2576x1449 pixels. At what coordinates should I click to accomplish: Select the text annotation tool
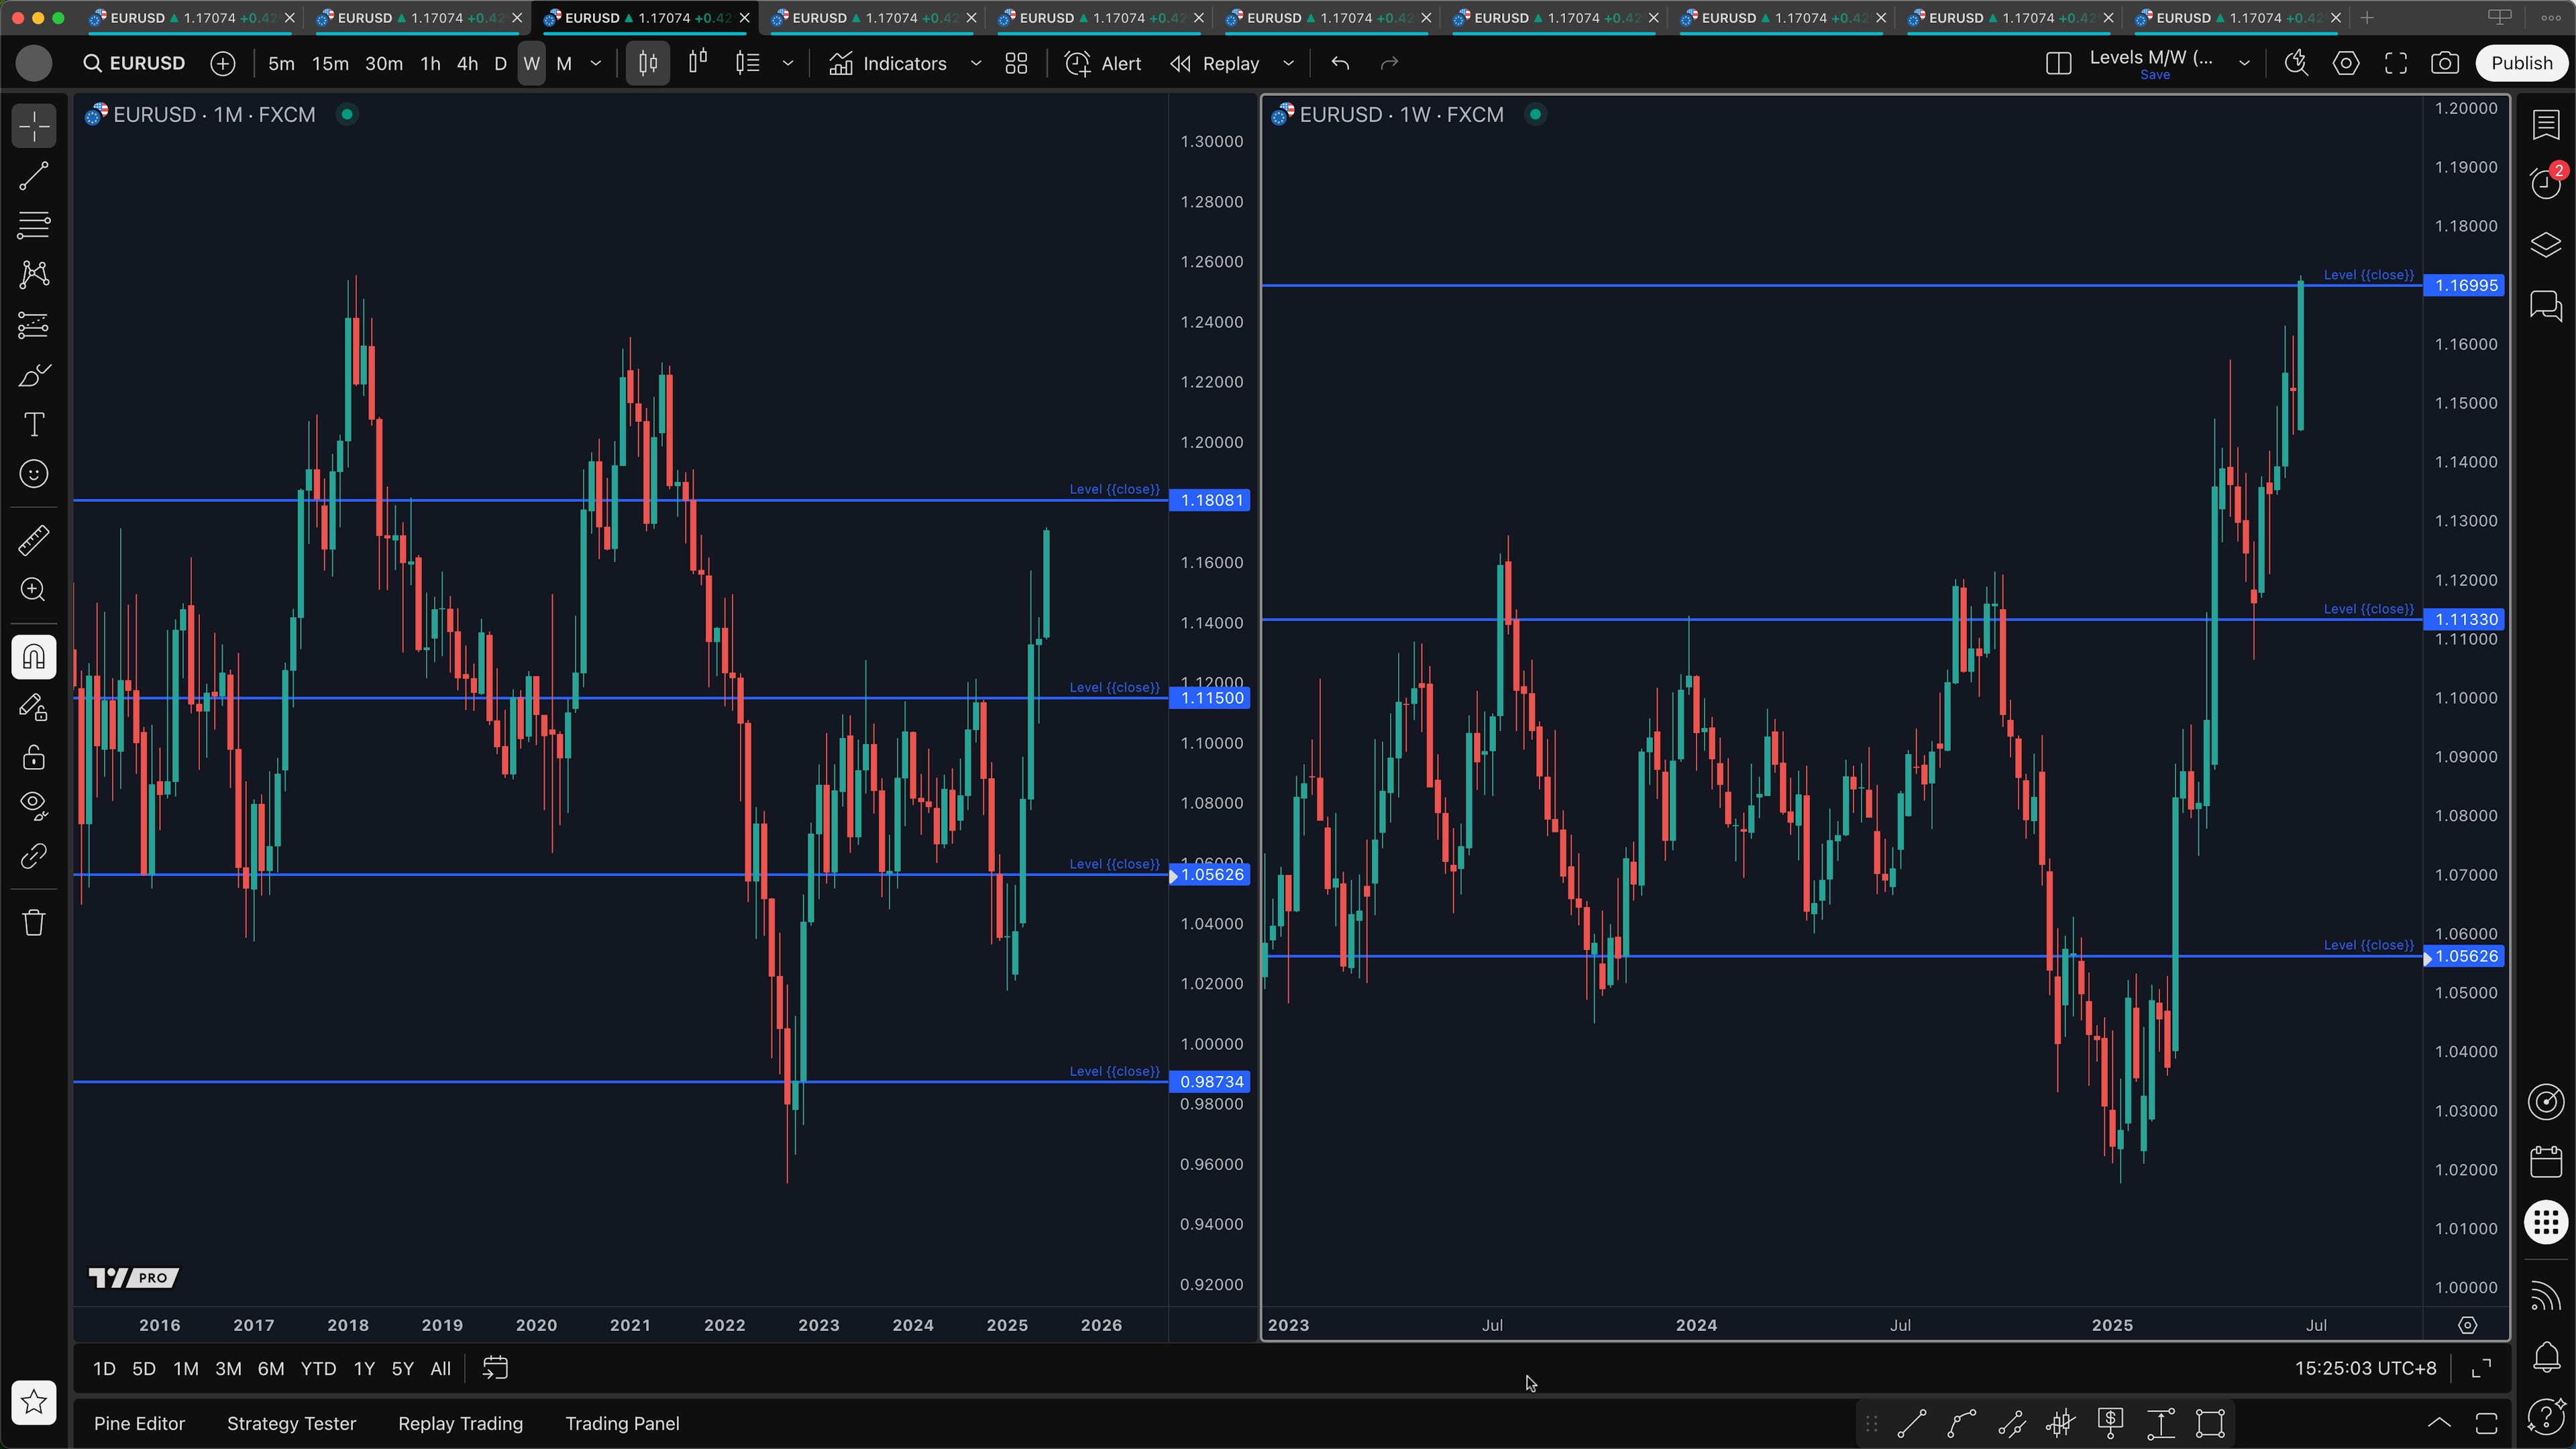click(34, 424)
